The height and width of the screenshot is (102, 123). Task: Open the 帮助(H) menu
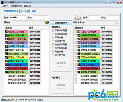[x=28, y=6]
